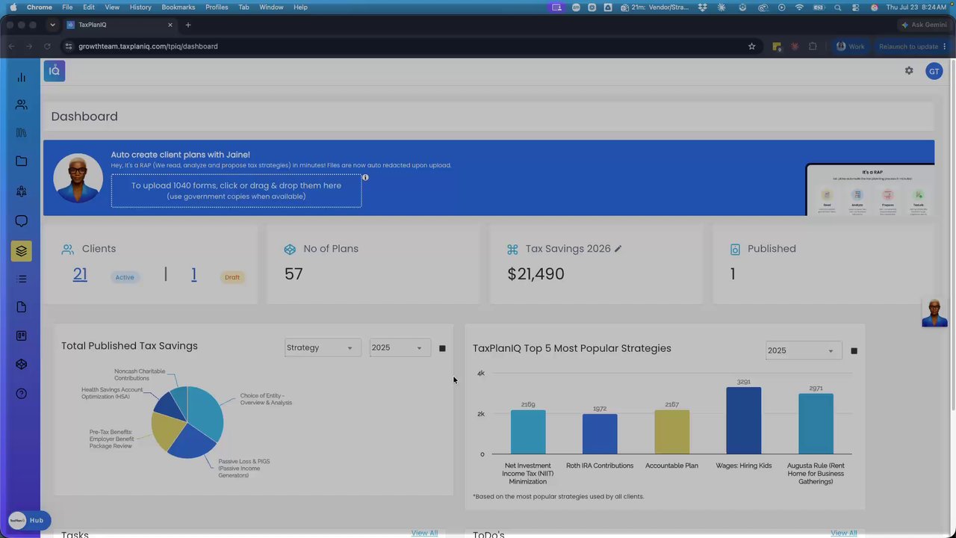Open macOS Spotlight search icon
The image size is (956, 538).
(837, 7)
